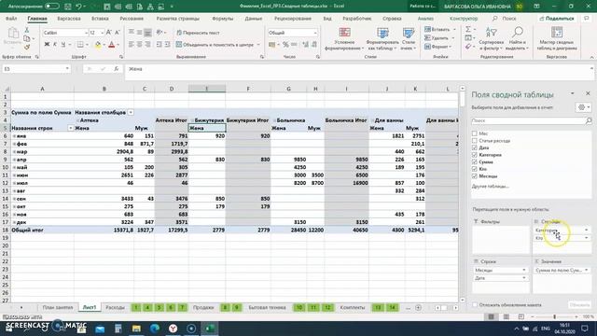Enable the defer layout update checkbox
Image resolution: width=597 pixels, height=336 pixels.
[x=475, y=305]
